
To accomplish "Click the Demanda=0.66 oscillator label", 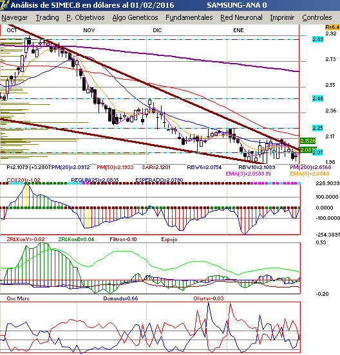I will pyautogui.click(x=120, y=298).
